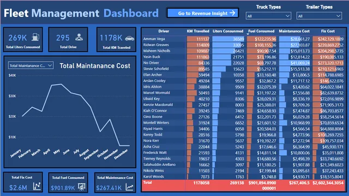
Task: Select the No Driver row
Action: pos(243,63)
